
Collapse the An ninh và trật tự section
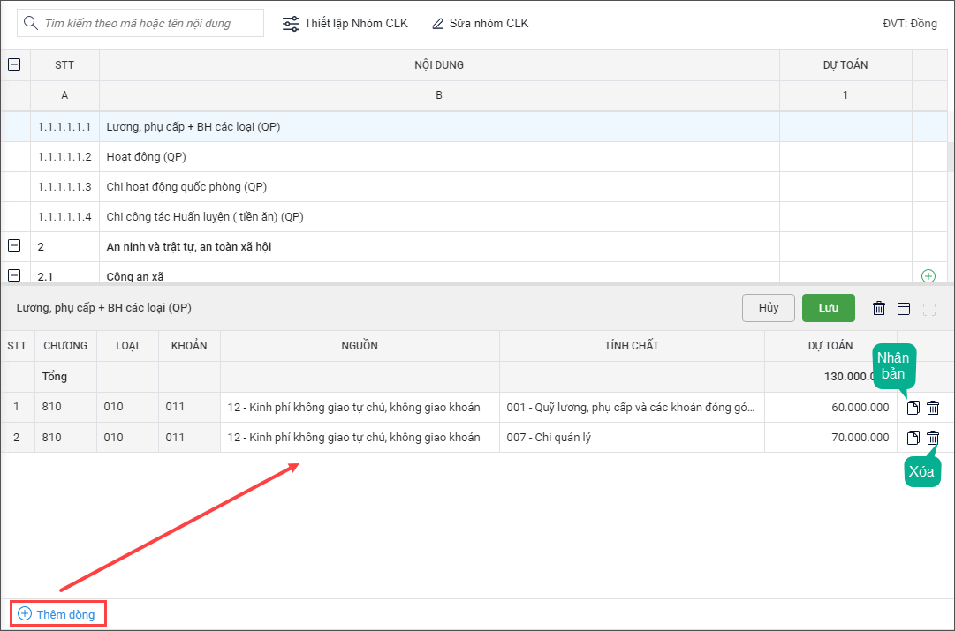14,246
